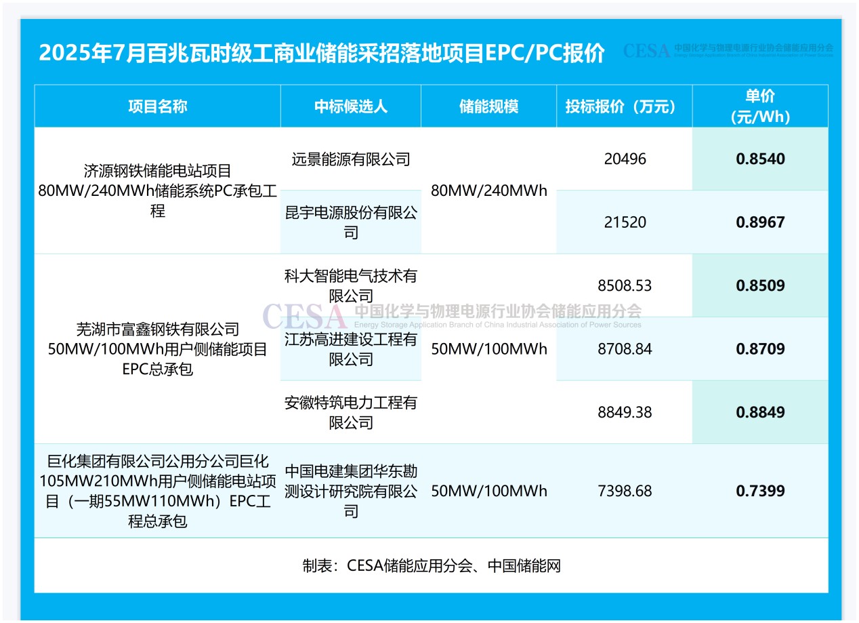859x623 pixels.
Task: Select the 江苏高进建设工程有限公司 cell
Action: pos(350,349)
